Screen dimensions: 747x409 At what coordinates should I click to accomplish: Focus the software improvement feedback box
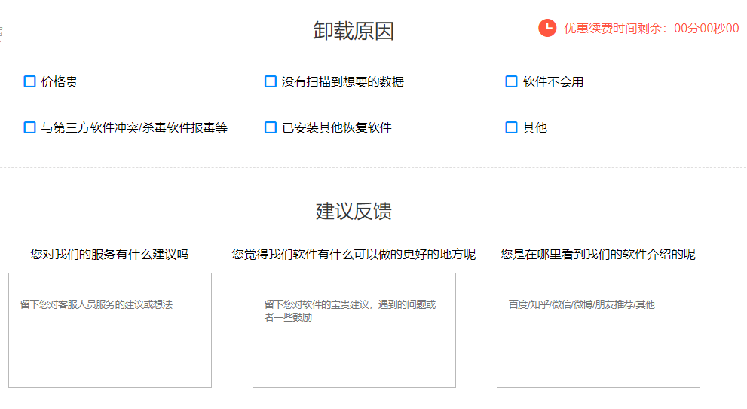tap(354, 330)
